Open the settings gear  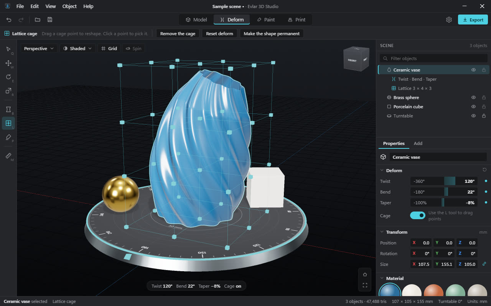449,20
